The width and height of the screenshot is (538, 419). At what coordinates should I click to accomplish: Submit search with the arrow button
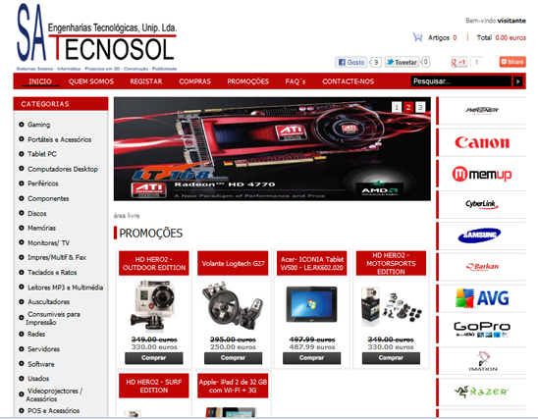[x=517, y=81]
